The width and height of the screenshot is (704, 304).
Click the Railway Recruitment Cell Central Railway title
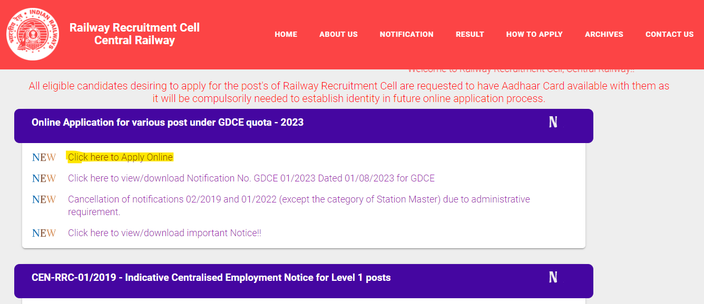pyautogui.click(x=134, y=34)
